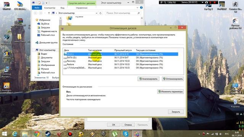The height and width of the screenshot is (137, 244).
Task: Select Auslogics BoostSpeed 7 desktop icon
Action: tap(6, 88)
